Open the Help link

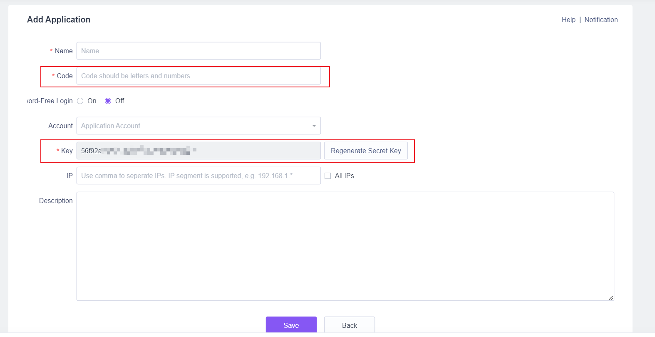(568, 20)
